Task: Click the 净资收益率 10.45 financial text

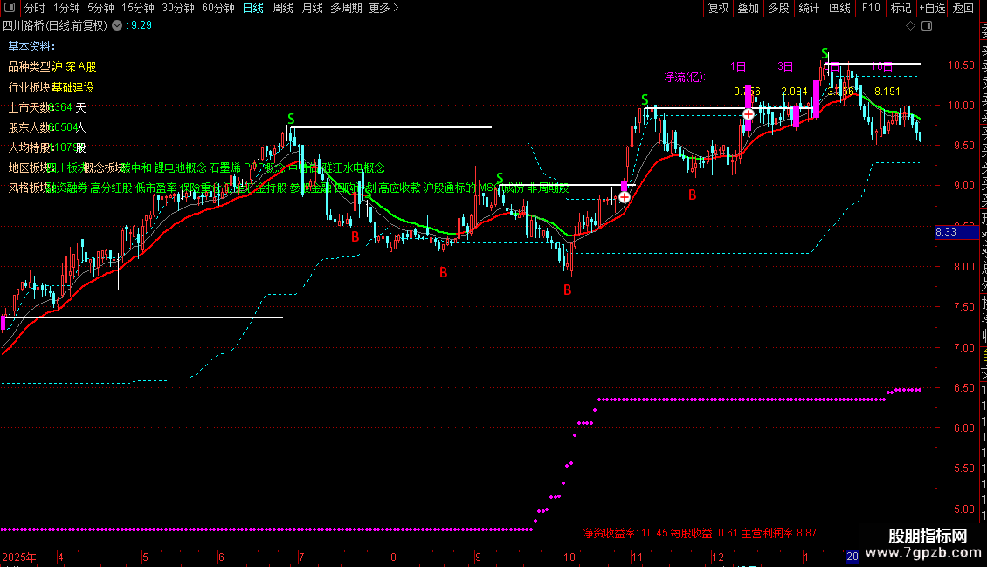Action: tap(625, 533)
